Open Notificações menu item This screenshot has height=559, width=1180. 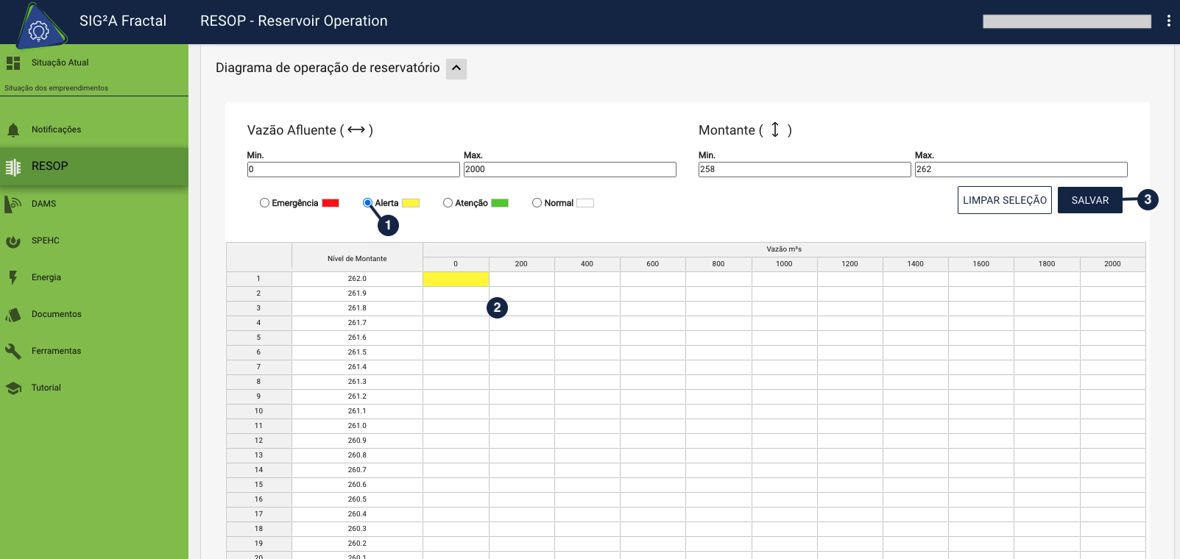click(56, 129)
